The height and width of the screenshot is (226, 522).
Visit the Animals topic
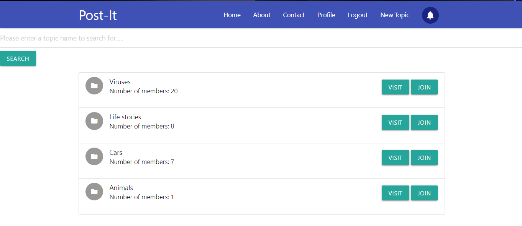point(396,193)
